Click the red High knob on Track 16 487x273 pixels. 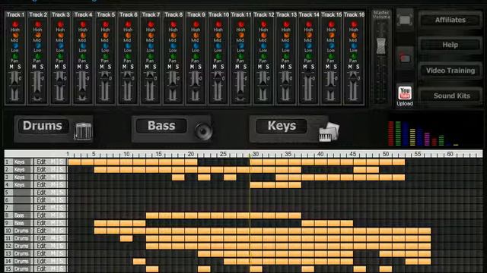(x=354, y=24)
